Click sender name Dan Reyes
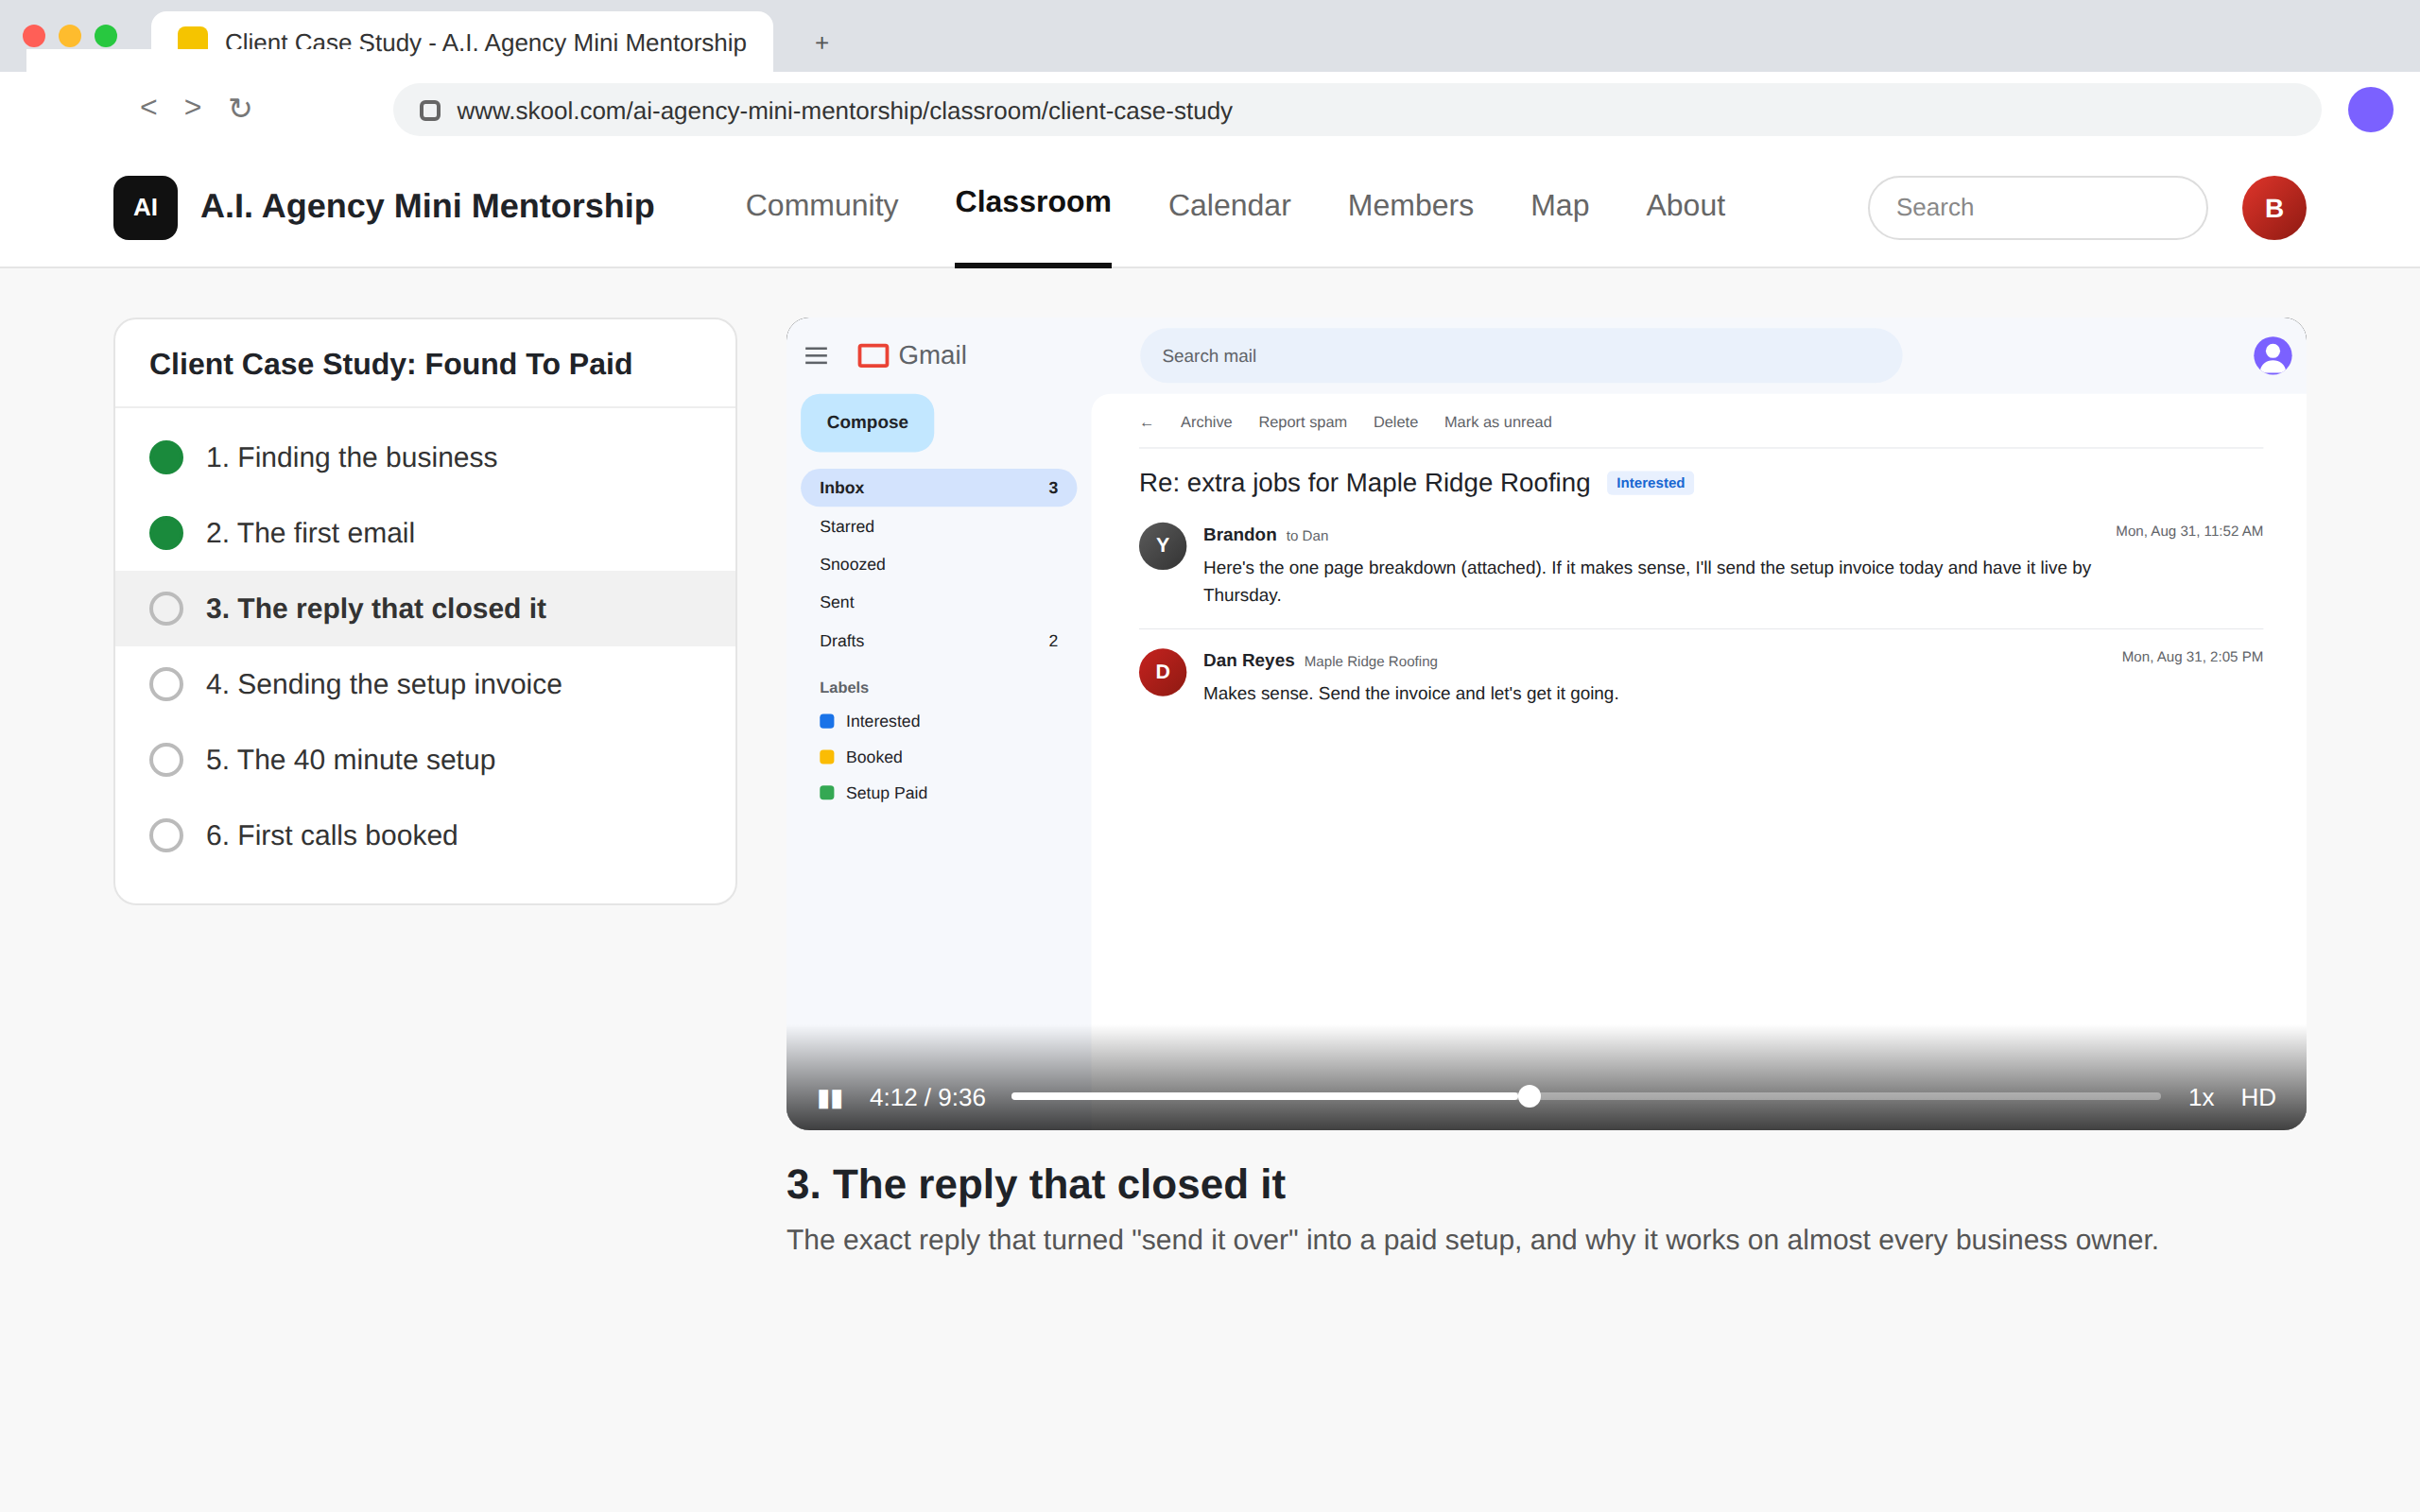2420x1512 pixels. point(1248,660)
